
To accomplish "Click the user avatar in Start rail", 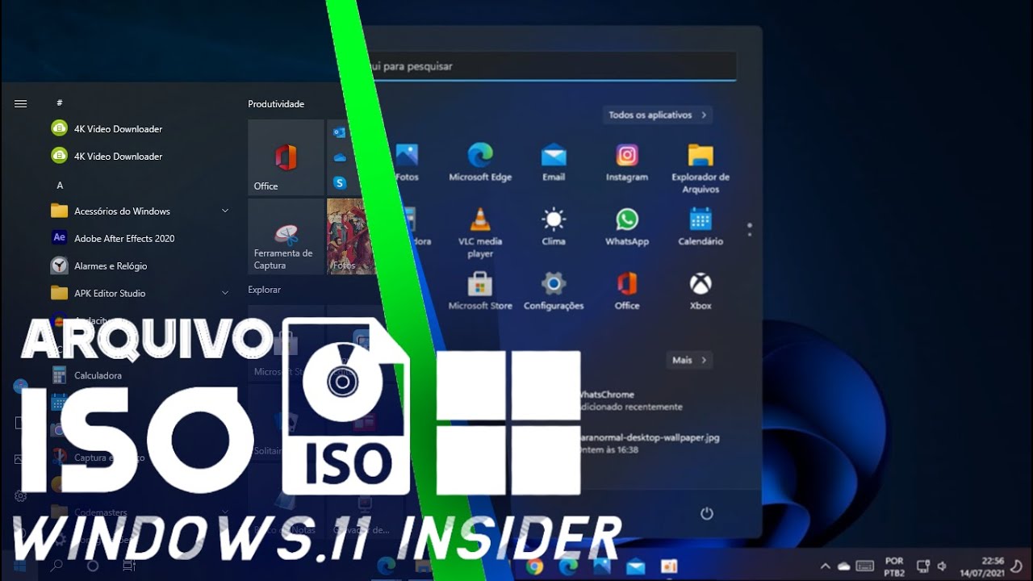I will (21, 386).
